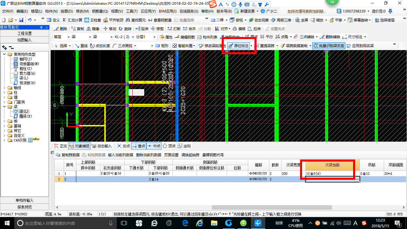Toggle 垂点 perpendicular snap
Viewport: 407px width, 229px height.
tap(139, 146)
